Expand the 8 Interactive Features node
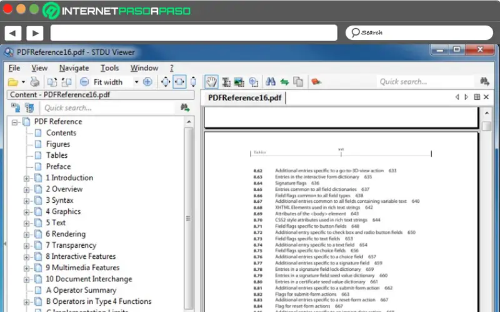500x312 pixels. [x=26, y=257]
